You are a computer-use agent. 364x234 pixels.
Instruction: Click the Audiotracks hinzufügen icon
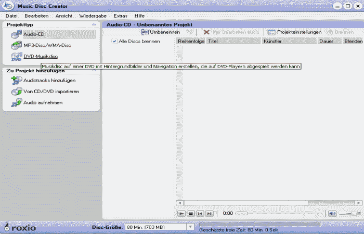point(16,81)
